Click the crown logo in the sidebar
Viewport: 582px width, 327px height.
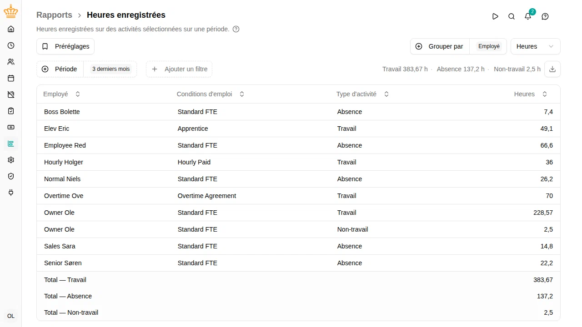coord(11,11)
